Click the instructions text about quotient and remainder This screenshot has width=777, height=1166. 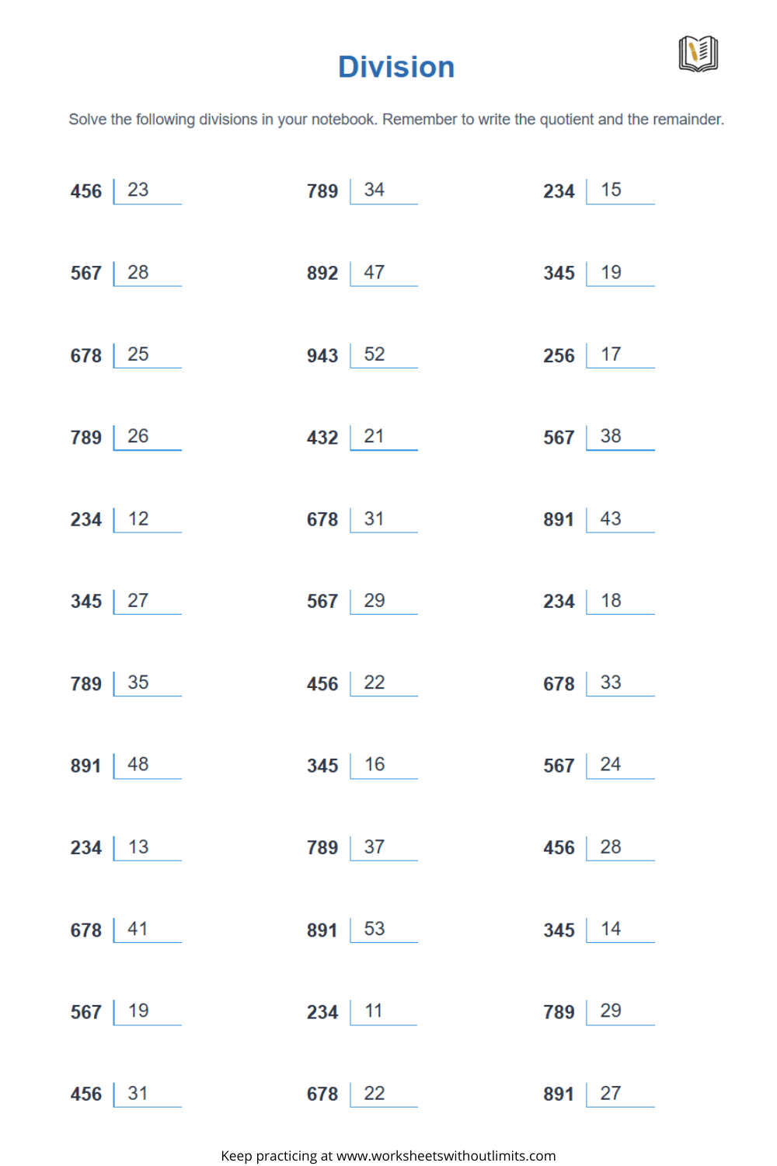coord(396,119)
